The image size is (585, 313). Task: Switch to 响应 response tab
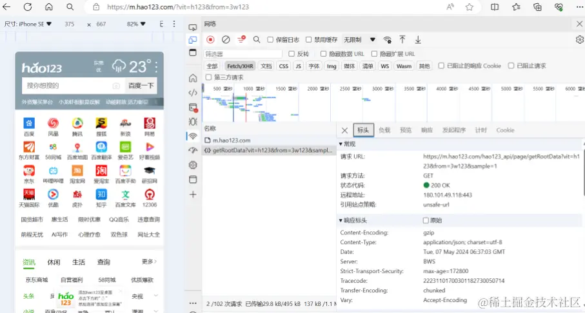(427, 130)
